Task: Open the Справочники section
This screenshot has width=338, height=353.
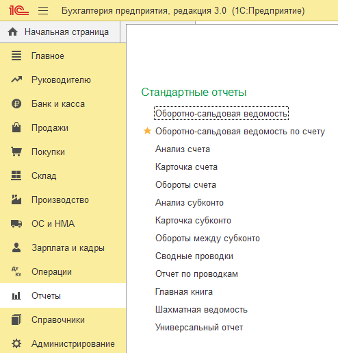Action: point(63,319)
